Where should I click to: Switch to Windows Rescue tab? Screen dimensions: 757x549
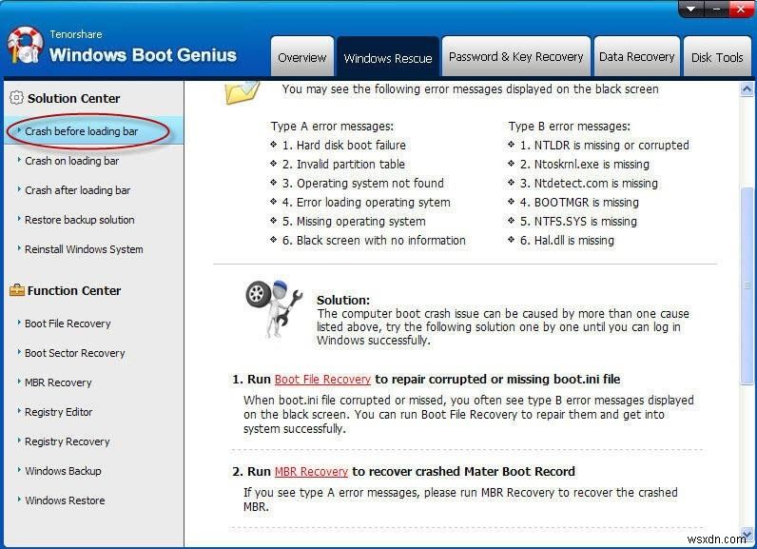[388, 57]
